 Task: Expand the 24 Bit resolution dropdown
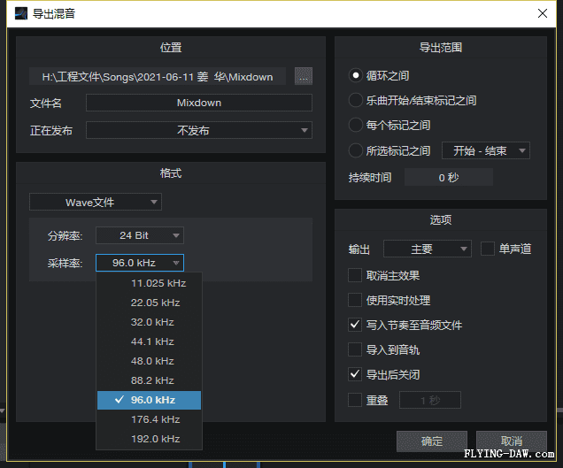click(x=139, y=235)
